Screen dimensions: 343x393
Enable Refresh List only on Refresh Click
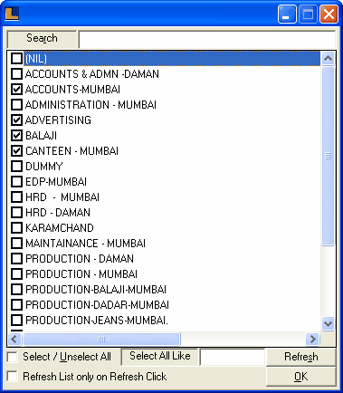[x=13, y=377]
